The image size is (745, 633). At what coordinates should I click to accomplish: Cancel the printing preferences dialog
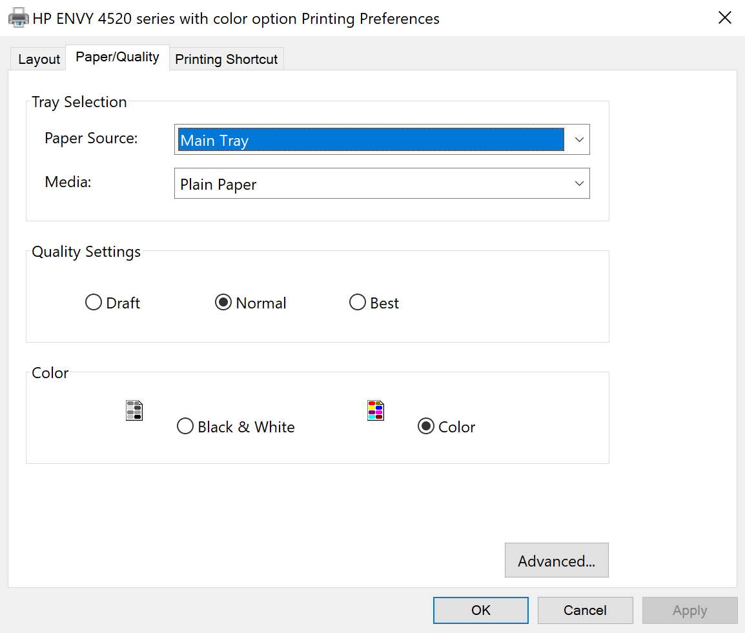tap(585, 610)
